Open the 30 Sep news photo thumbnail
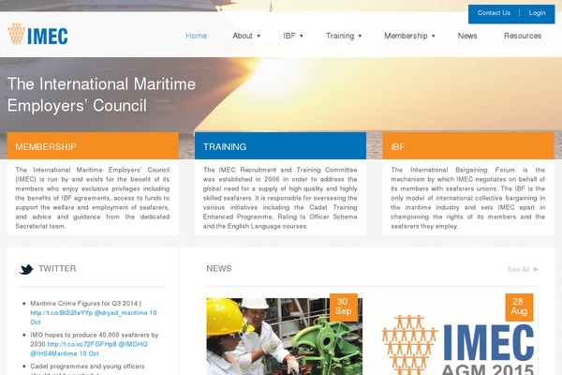 click(x=284, y=337)
